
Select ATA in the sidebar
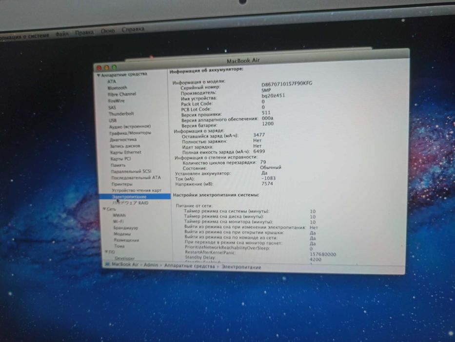(x=112, y=82)
